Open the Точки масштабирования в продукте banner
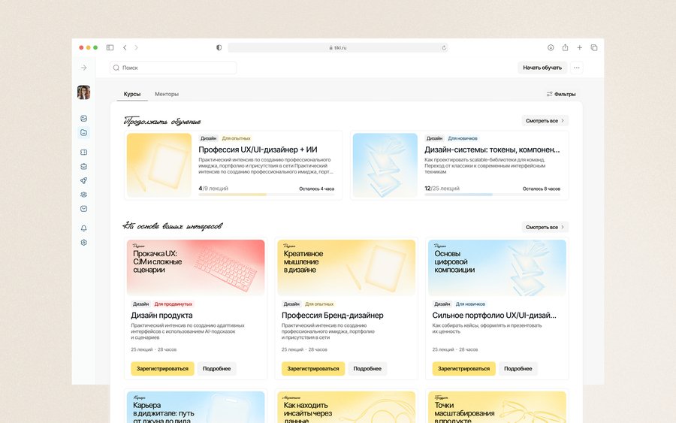The width and height of the screenshot is (676, 423). [497, 407]
